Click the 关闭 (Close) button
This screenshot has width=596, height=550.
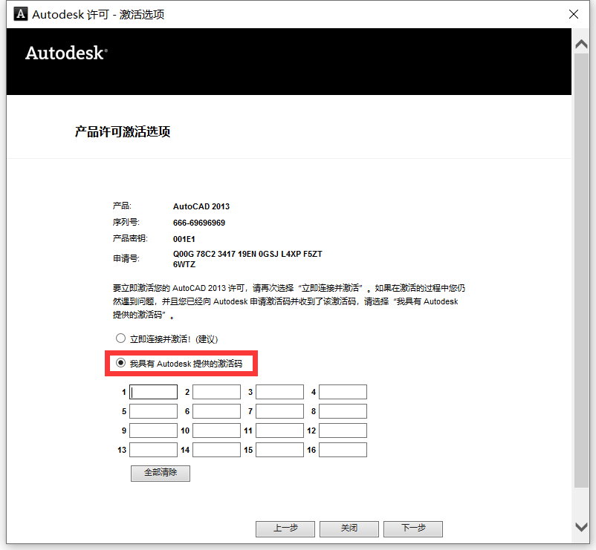pyautogui.click(x=349, y=528)
